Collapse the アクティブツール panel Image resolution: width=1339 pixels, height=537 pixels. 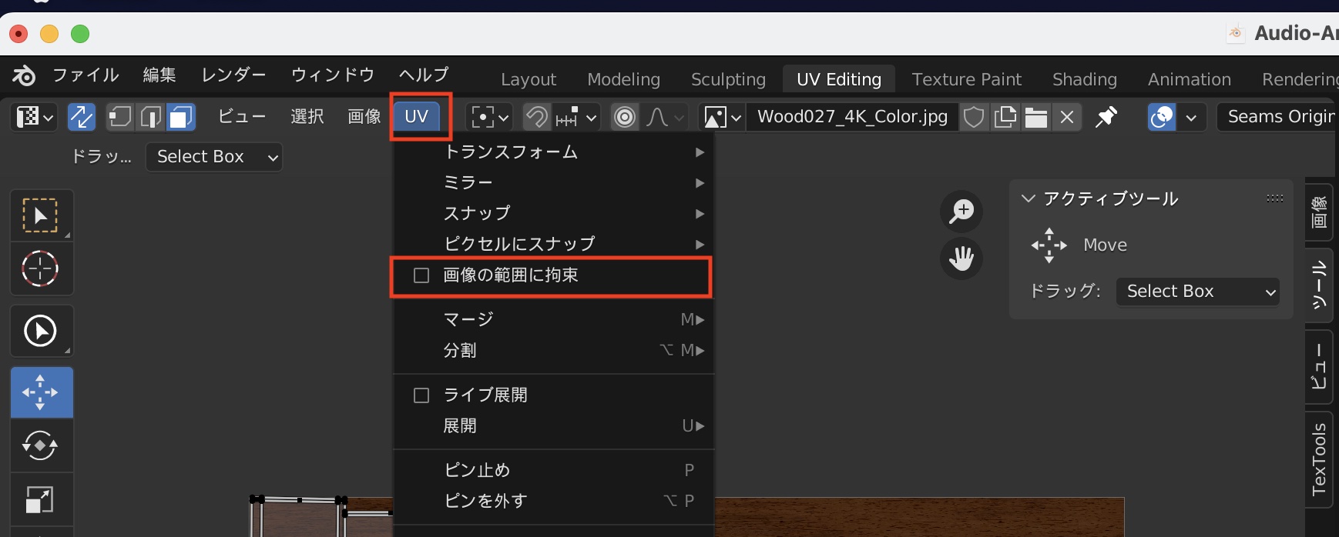[1028, 198]
